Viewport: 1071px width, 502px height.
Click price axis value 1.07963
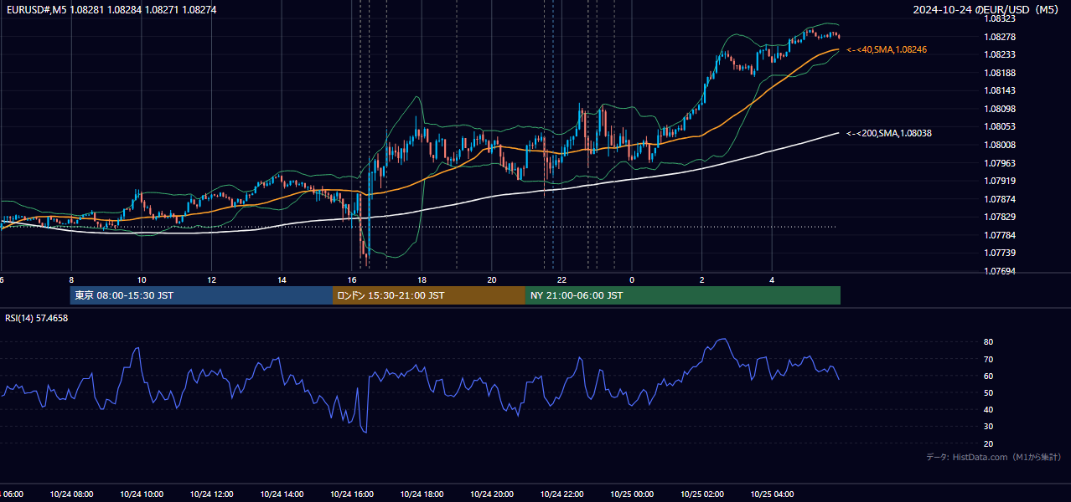tap(1001, 163)
